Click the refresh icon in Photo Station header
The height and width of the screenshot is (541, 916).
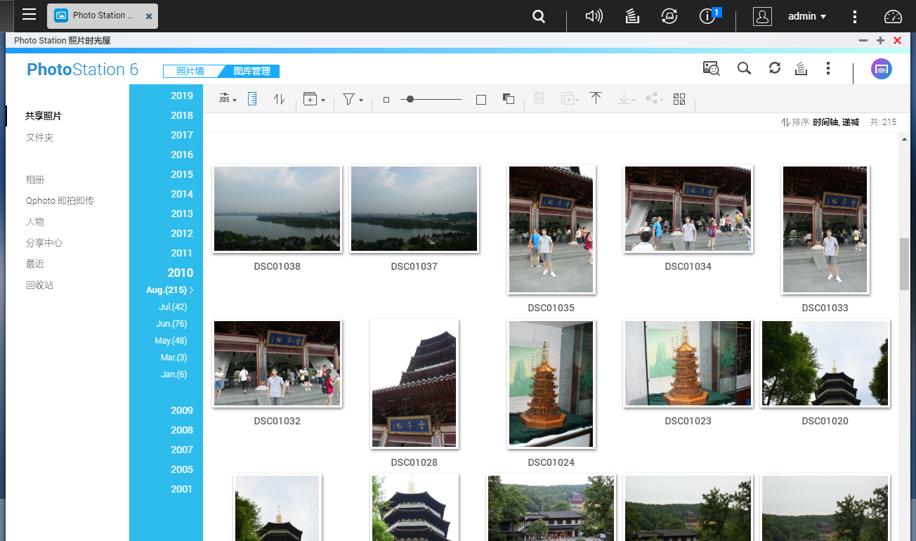point(774,68)
